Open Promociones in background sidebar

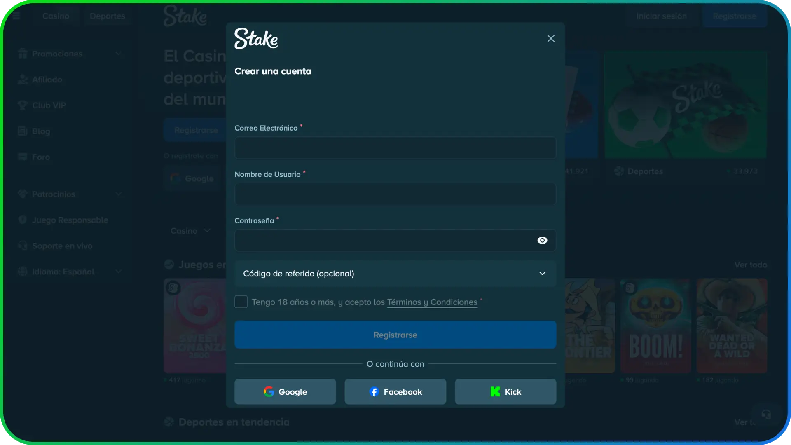57,54
